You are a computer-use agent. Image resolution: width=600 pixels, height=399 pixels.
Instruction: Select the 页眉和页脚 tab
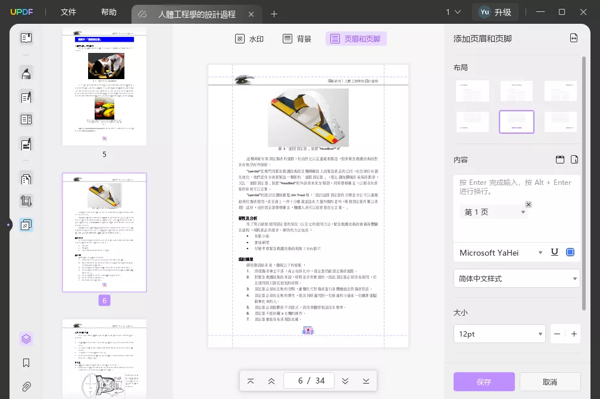(356, 39)
